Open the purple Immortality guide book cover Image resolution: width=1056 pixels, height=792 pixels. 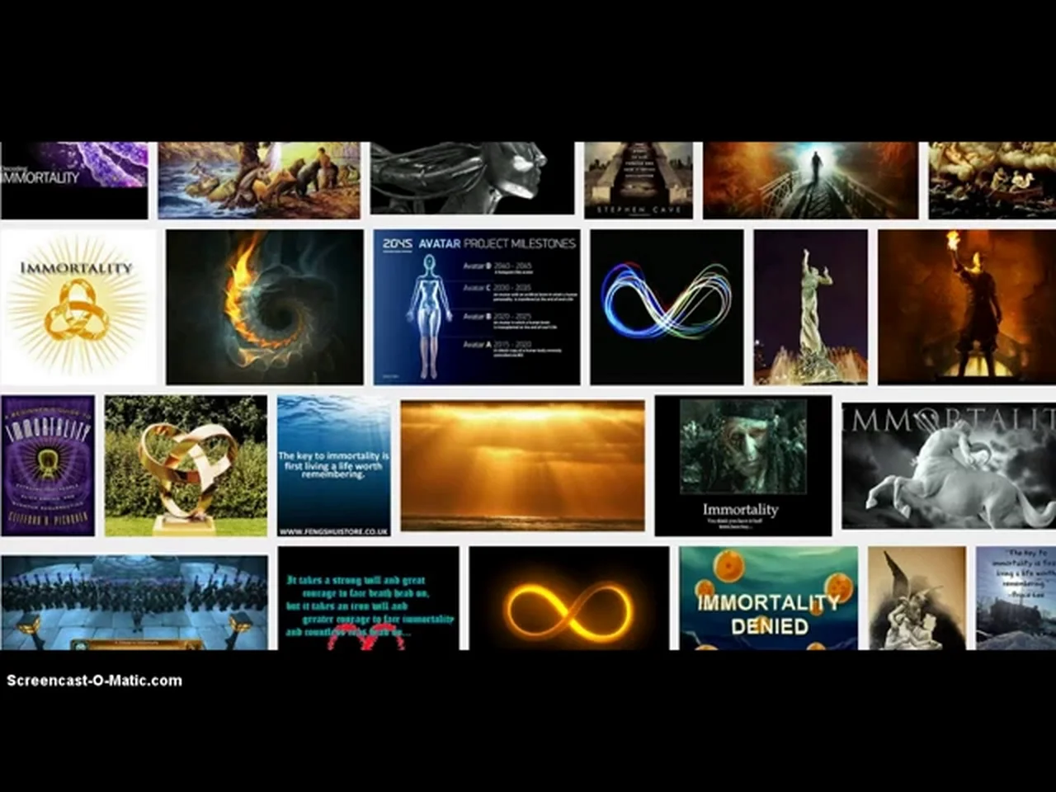[48, 465]
